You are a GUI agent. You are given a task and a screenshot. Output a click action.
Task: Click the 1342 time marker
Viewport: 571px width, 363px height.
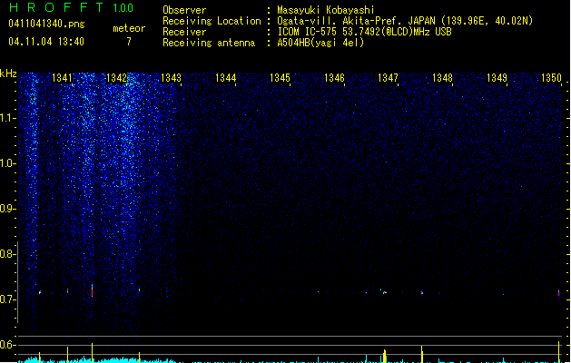pyautogui.click(x=116, y=78)
